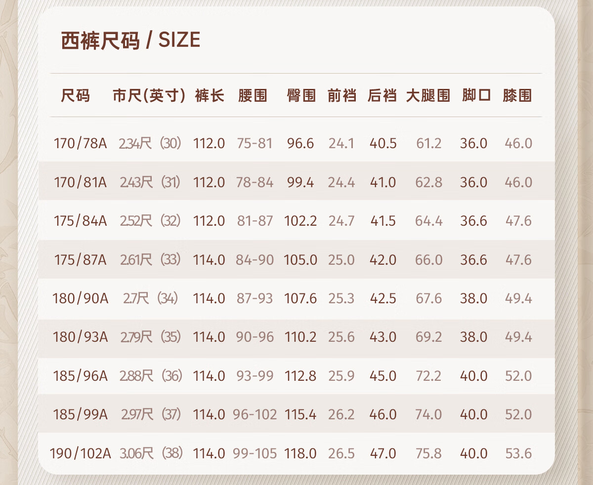This screenshot has width=593, height=485.
Task: Select the 腰围 column header
Action: tap(253, 95)
